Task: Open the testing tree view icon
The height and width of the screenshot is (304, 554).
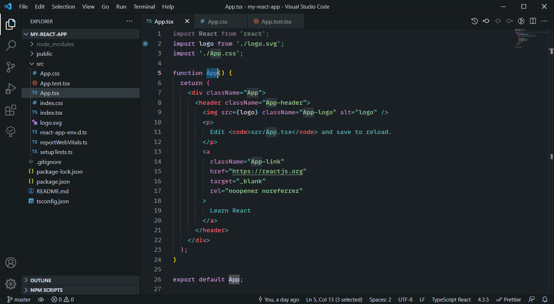Action: click(11, 131)
